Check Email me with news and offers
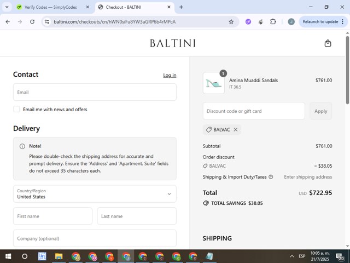Image resolution: width=350 pixels, height=263 pixels. 16,109
